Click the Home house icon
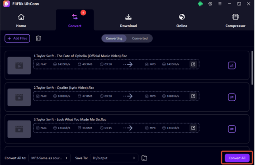The image size is (255, 165). (21, 17)
